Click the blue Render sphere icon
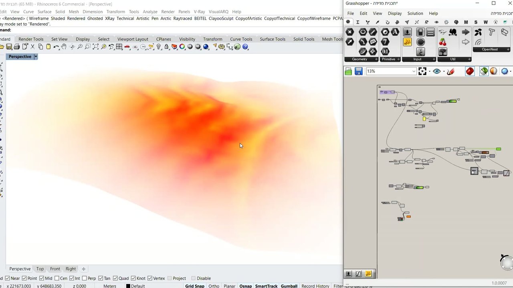Image resolution: width=513 pixels, height=288 pixels. click(x=206, y=47)
